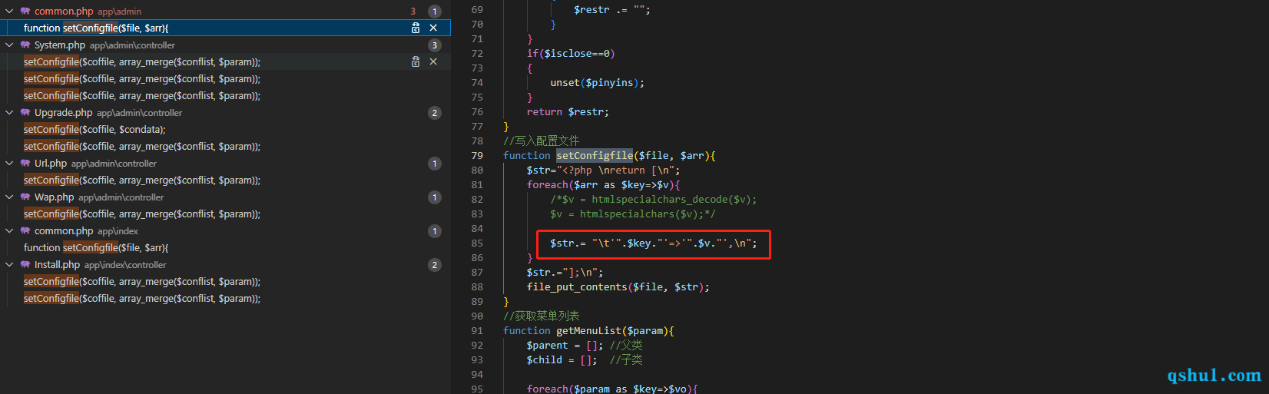Screen dimensions: 1269x394
Task: Click the replace icon on System.php's first match
Action: click(416, 61)
